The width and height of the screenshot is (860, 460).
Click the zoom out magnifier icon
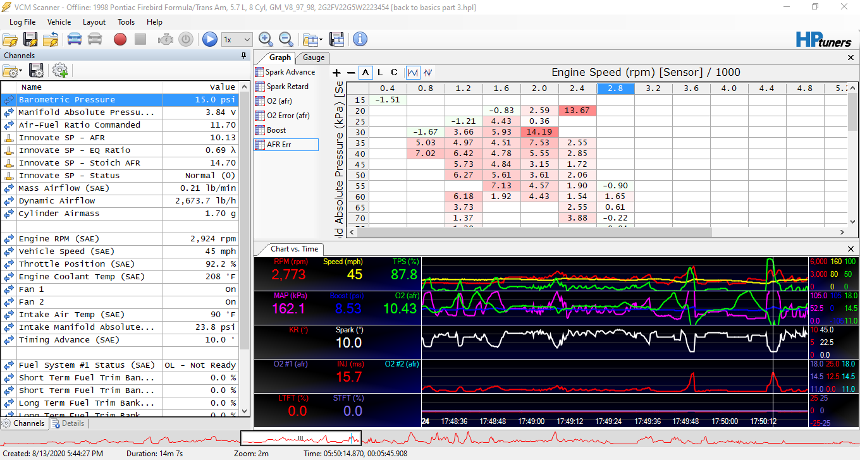pos(286,39)
